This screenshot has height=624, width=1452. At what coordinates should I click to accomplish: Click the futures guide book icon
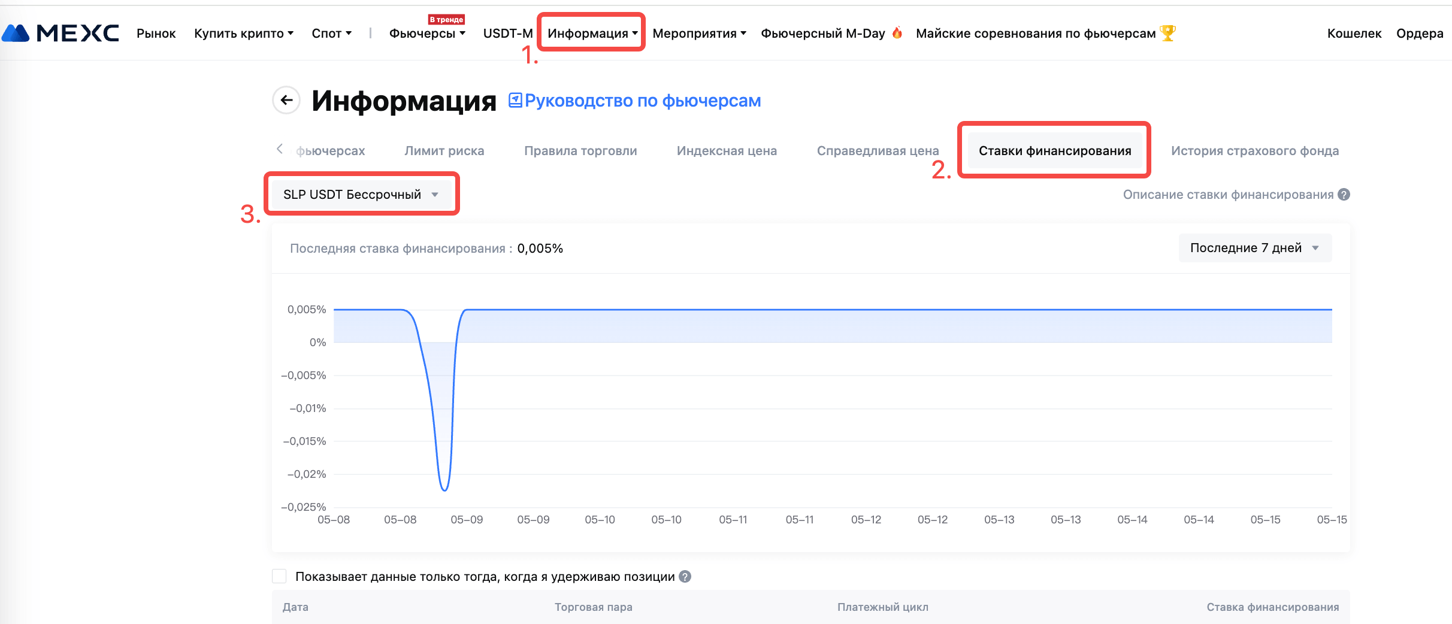pos(515,101)
